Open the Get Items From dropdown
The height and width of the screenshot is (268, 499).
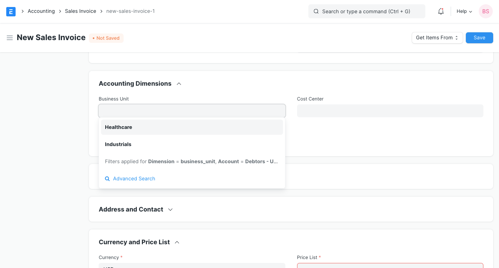point(437,37)
